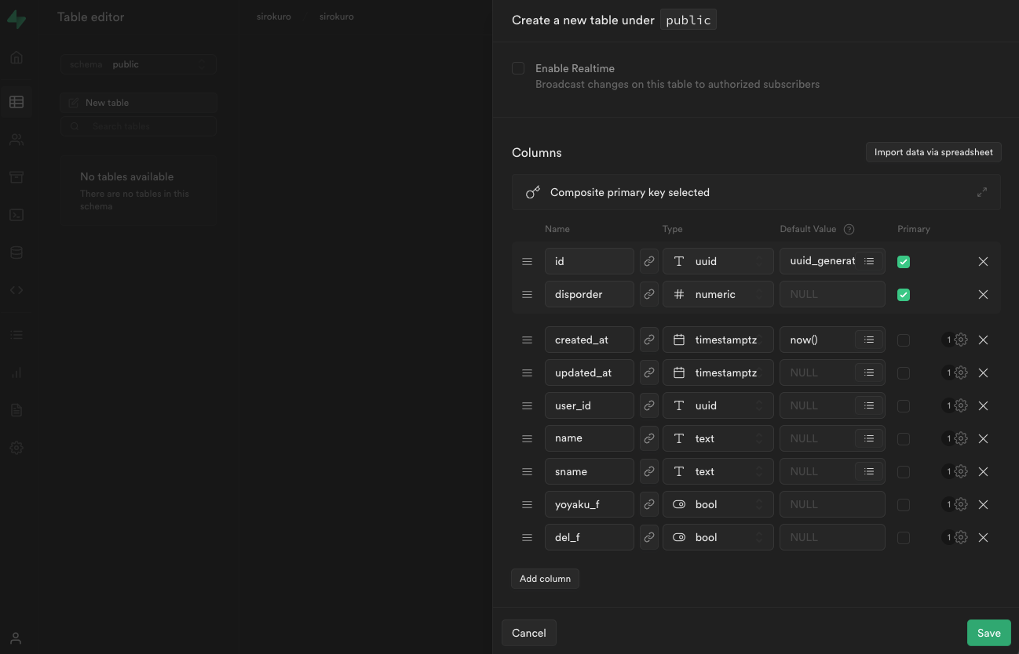This screenshot has width=1019, height=654.
Task: Open Authentication users icon in sidebar
Action: tap(16, 140)
